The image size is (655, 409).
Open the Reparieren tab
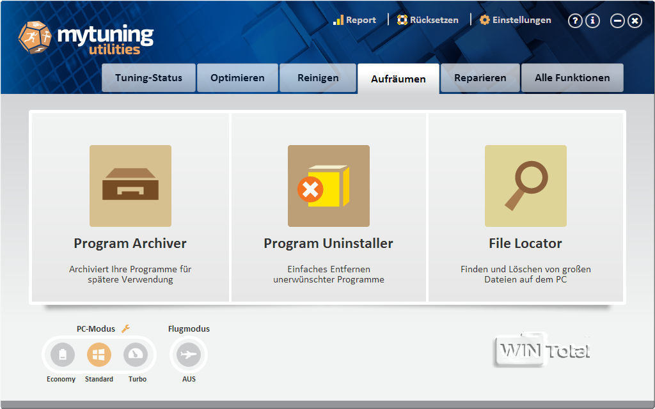[x=480, y=78]
